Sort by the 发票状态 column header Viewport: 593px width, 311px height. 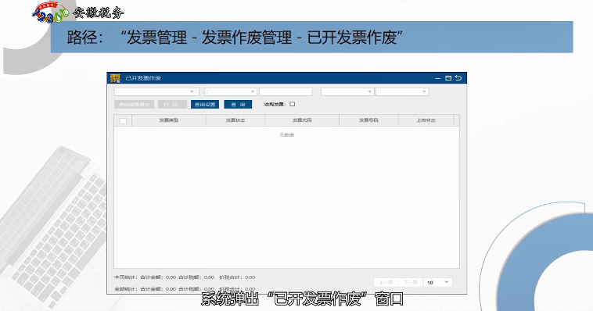point(235,120)
